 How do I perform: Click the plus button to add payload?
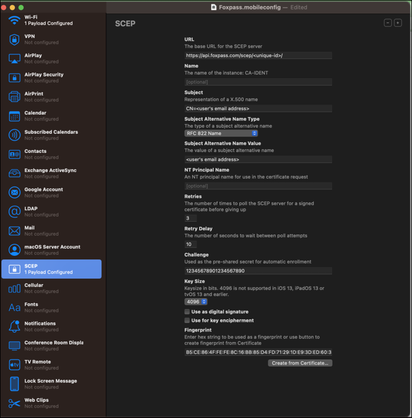pos(398,23)
